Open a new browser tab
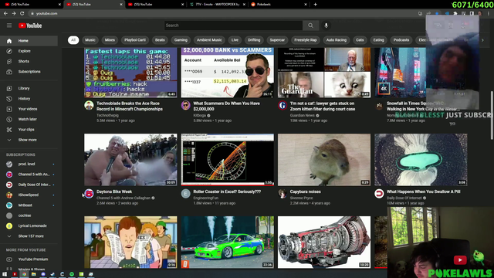Screen dimensions: 494x278 coord(315,5)
